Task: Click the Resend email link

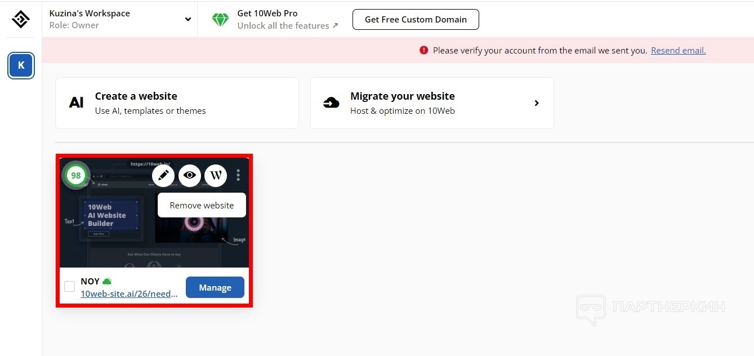Action: (x=678, y=50)
